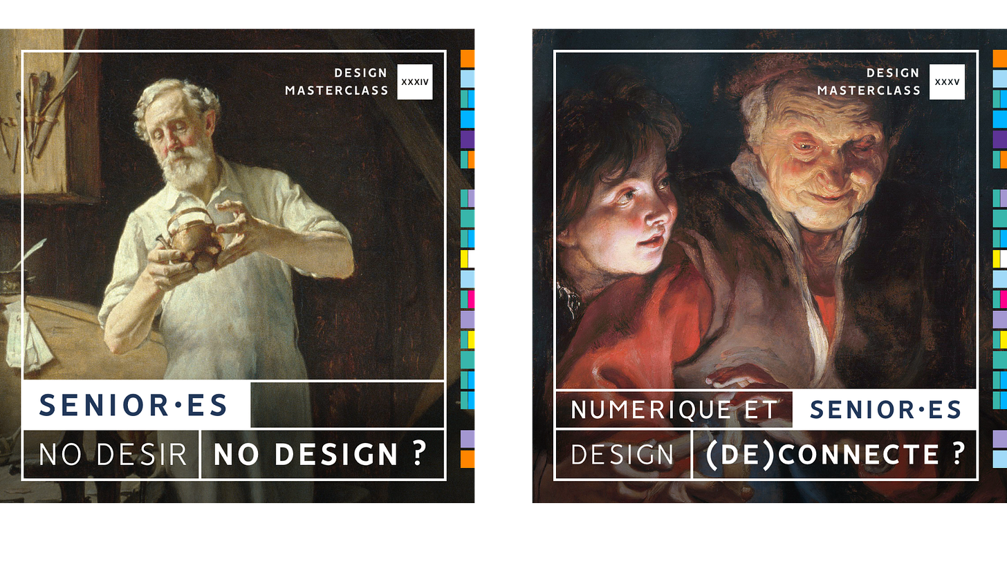Click the "NO DESIR" text box
Image resolution: width=1007 pixels, height=566 pixels.
pyautogui.click(x=111, y=454)
